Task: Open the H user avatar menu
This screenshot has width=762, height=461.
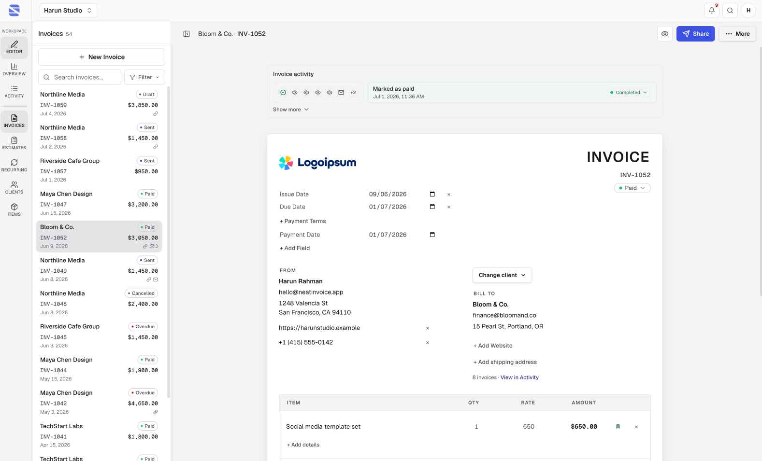Action: pos(748,10)
